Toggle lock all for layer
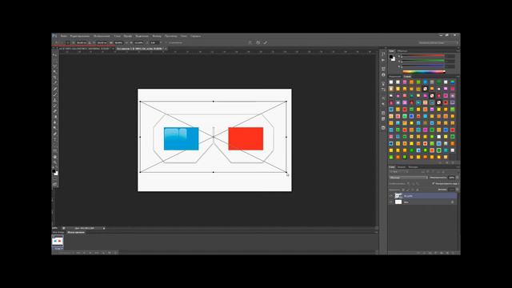Screen dimensions: 512x288 418,190
